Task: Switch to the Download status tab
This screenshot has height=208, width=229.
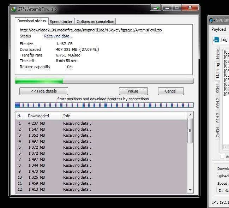Action: (31, 21)
